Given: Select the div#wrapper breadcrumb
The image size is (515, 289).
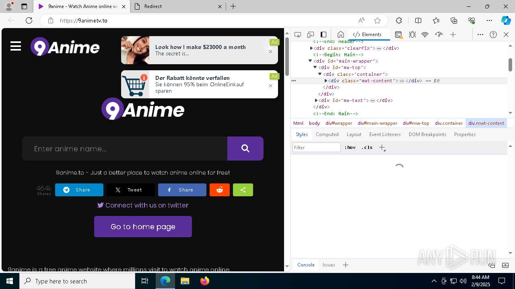Looking at the screenshot, I should pos(339,123).
